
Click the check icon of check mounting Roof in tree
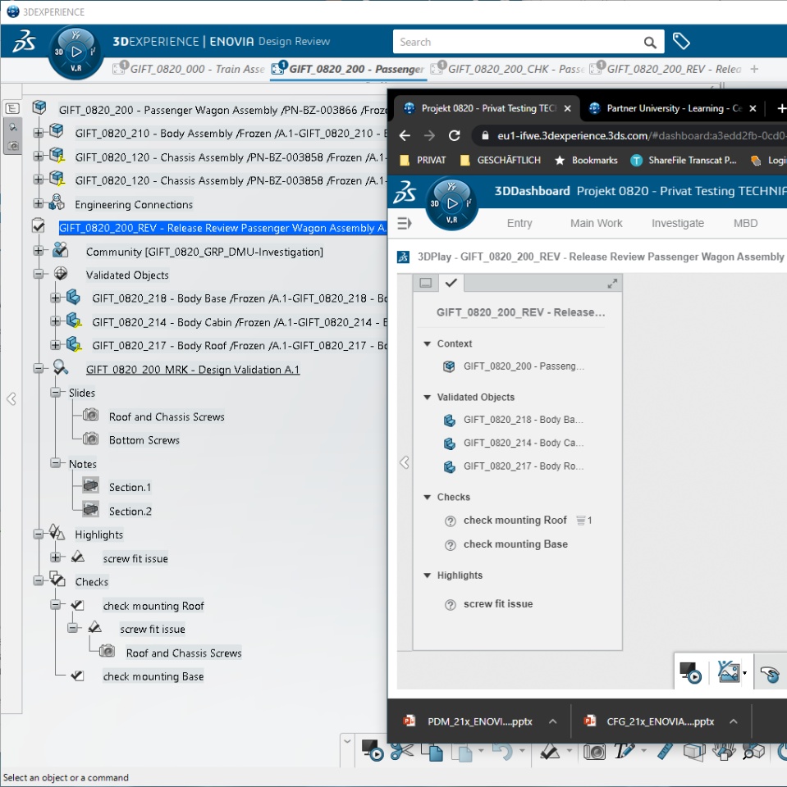(x=77, y=605)
